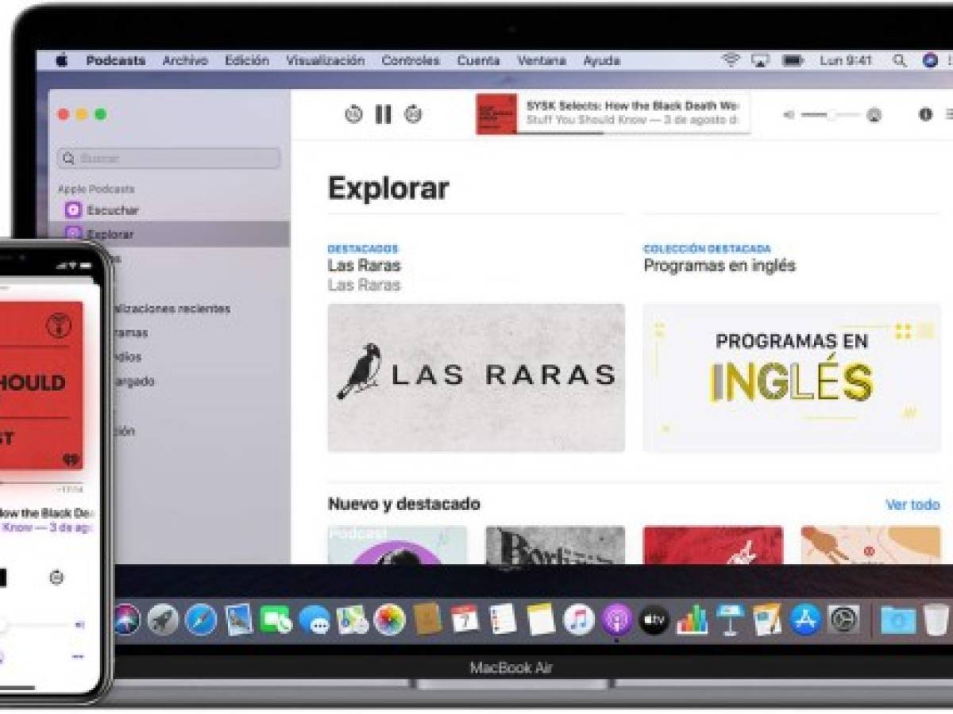This screenshot has width=953, height=714.
Task: Open System Preferences from the Dock
Action: pyautogui.click(x=843, y=620)
